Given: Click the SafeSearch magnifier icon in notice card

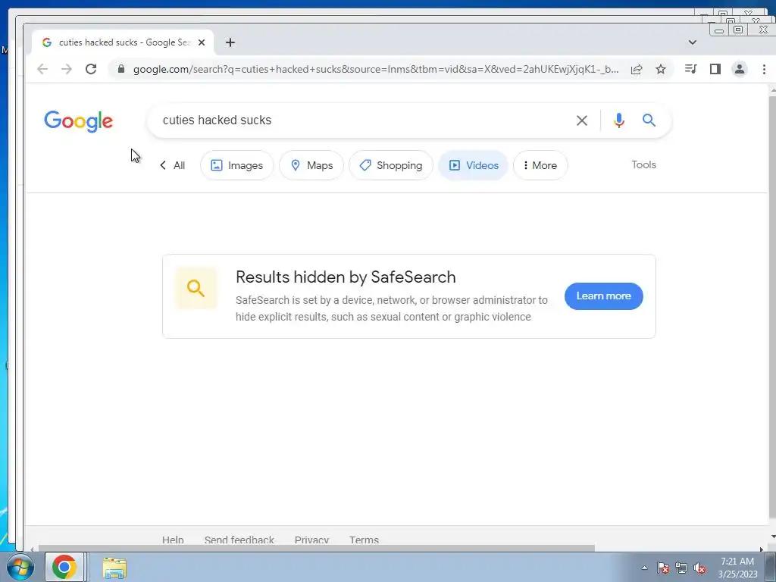Looking at the screenshot, I should (x=196, y=288).
